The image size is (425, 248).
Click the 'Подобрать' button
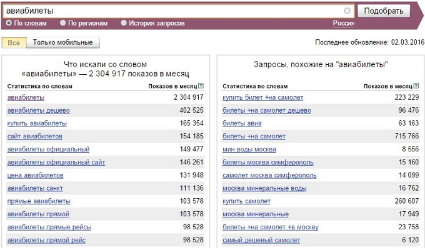click(x=384, y=11)
